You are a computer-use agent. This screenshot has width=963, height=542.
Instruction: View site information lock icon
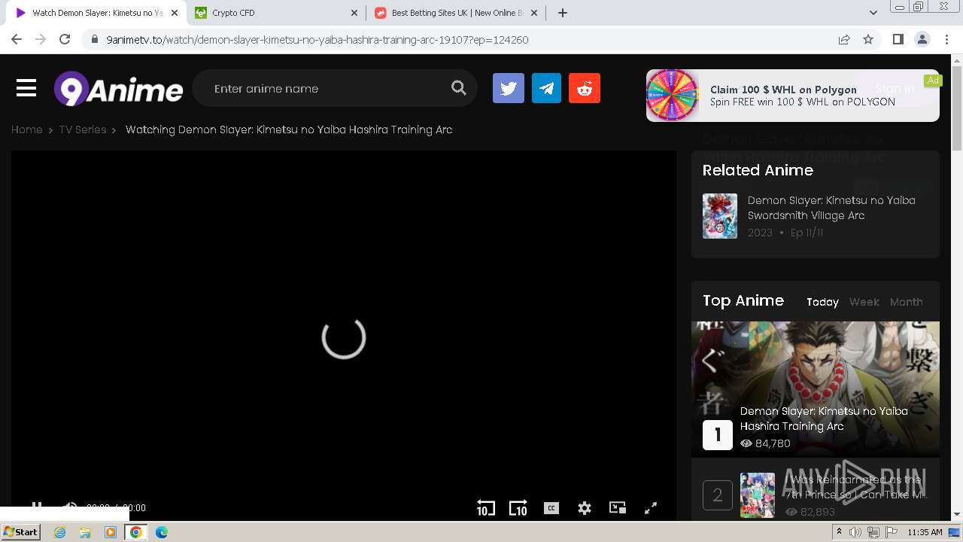pyautogui.click(x=95, y=39)
